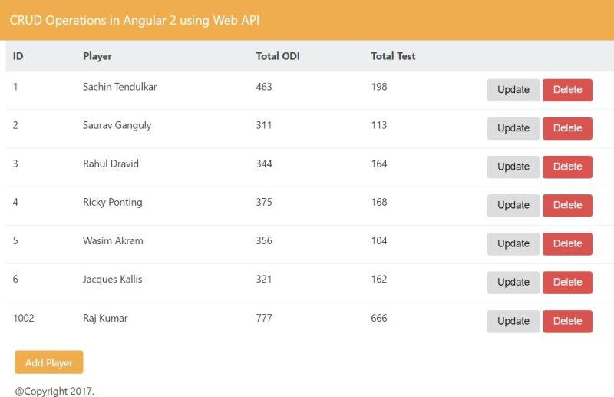Edit Wasim Akram via Update
Image resolution: width=614 pixels, height=397 pixels.
513,243
